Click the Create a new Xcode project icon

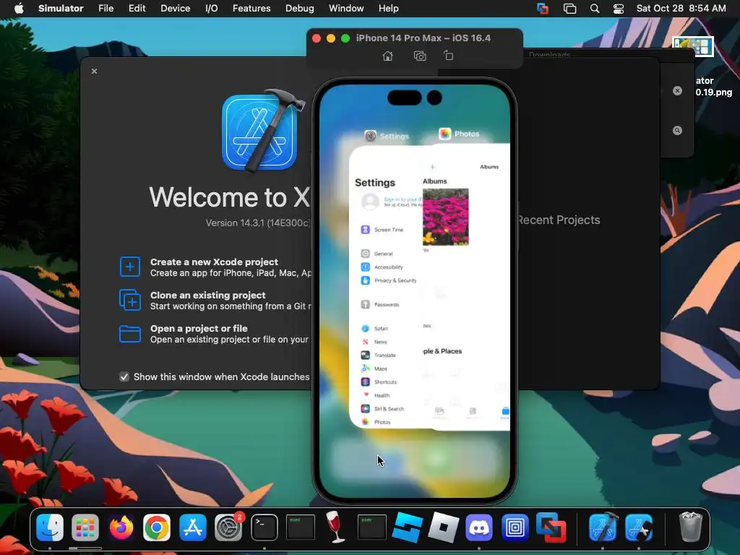[x=130, y=267]
